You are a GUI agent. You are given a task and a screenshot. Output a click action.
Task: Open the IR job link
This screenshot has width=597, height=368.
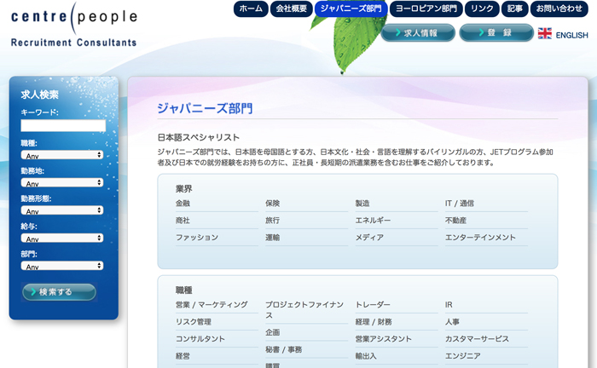pyautogui.click(x=449, y=305)
